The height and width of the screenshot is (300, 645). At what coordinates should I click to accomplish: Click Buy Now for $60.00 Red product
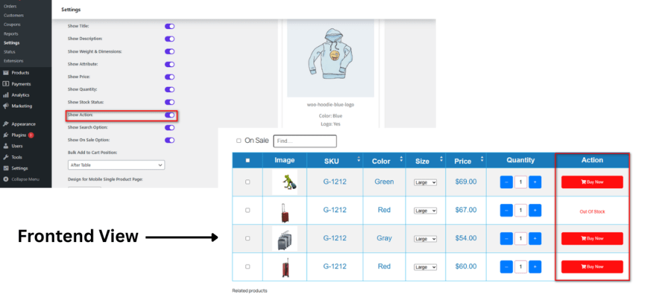(x=592, y=266)
